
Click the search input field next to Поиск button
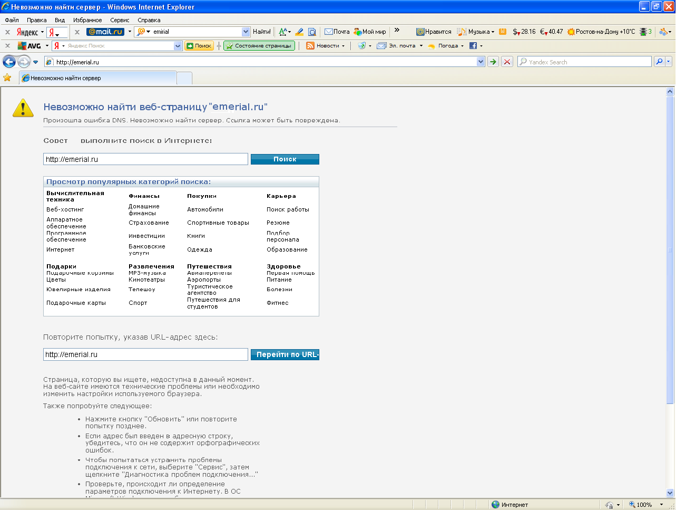coord(145,159)
